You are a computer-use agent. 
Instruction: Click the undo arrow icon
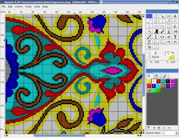[169, 42]
